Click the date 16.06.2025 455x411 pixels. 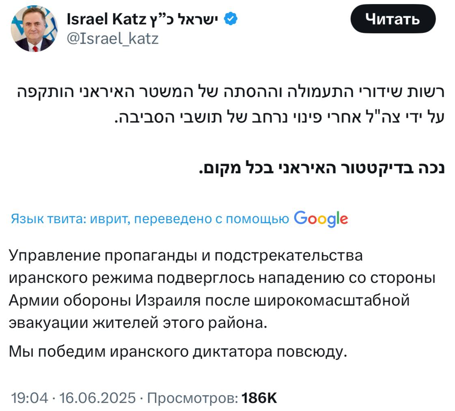click(97, 398)
